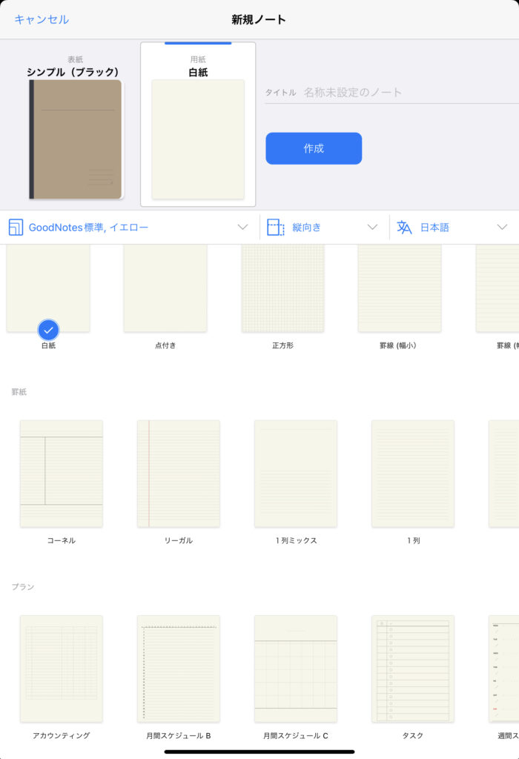Image resolution: width=519 pixels, height=759 pixels.
Task: Open the 日本語 language dropdown
Action: [x=453, y=227]
